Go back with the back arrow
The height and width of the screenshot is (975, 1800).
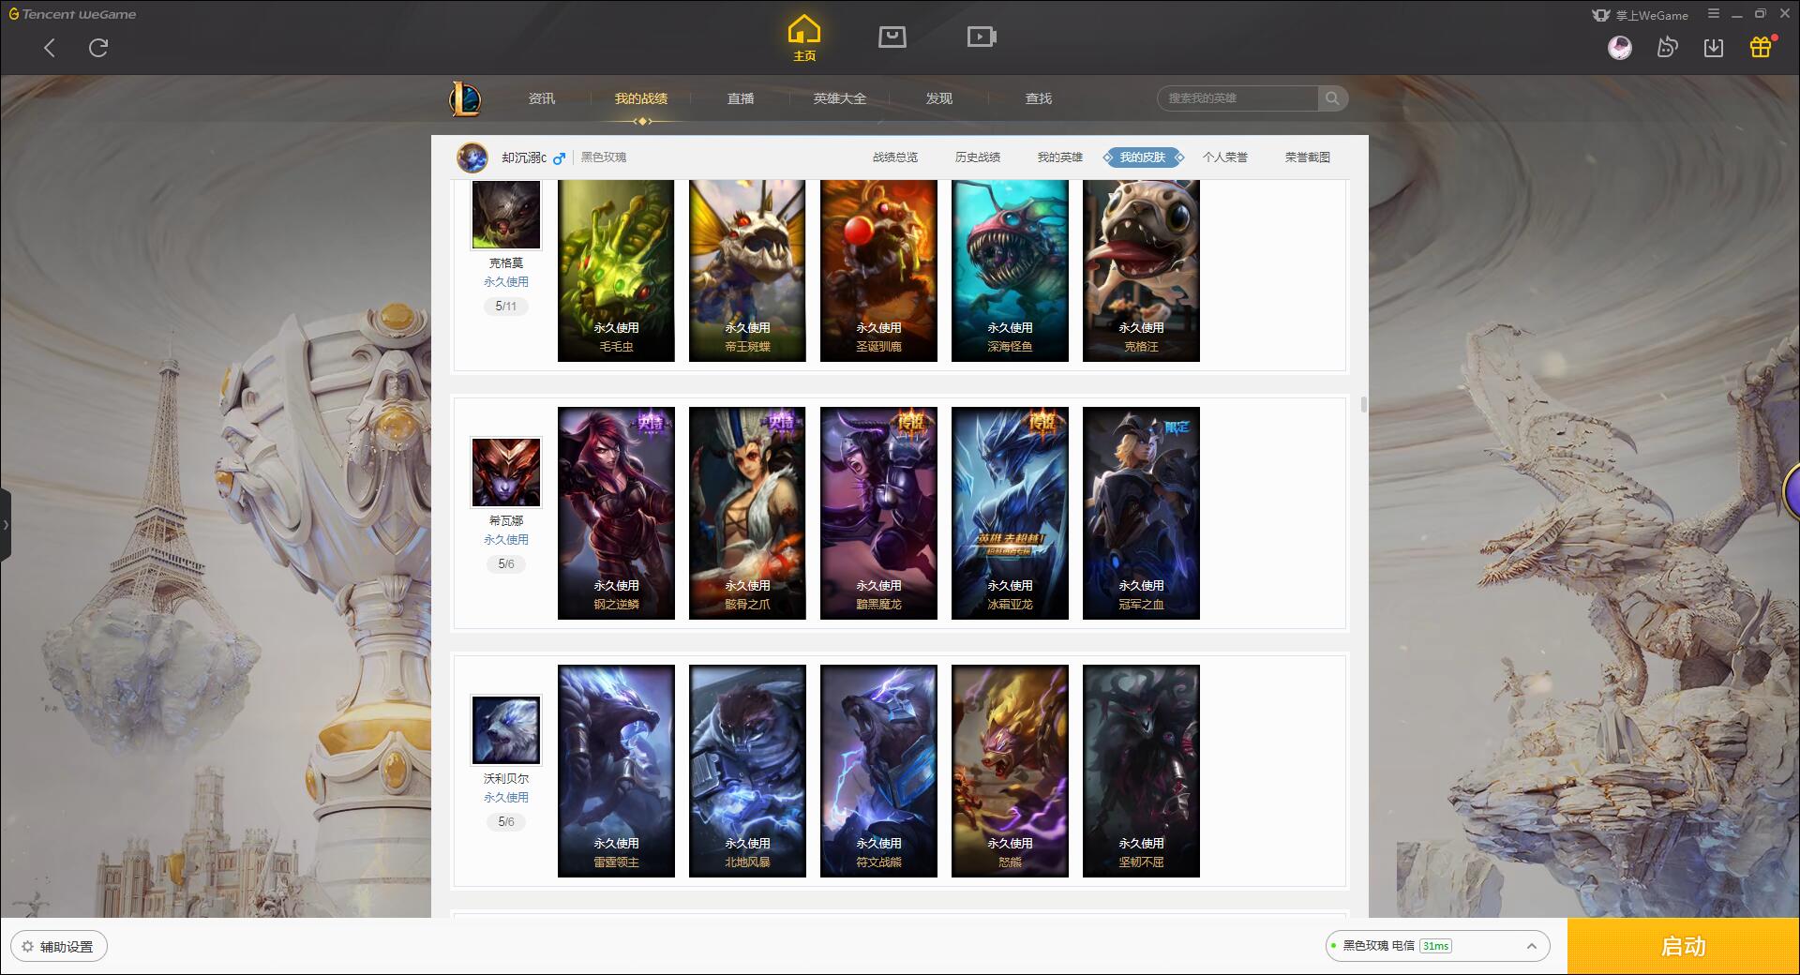(50, 48)
